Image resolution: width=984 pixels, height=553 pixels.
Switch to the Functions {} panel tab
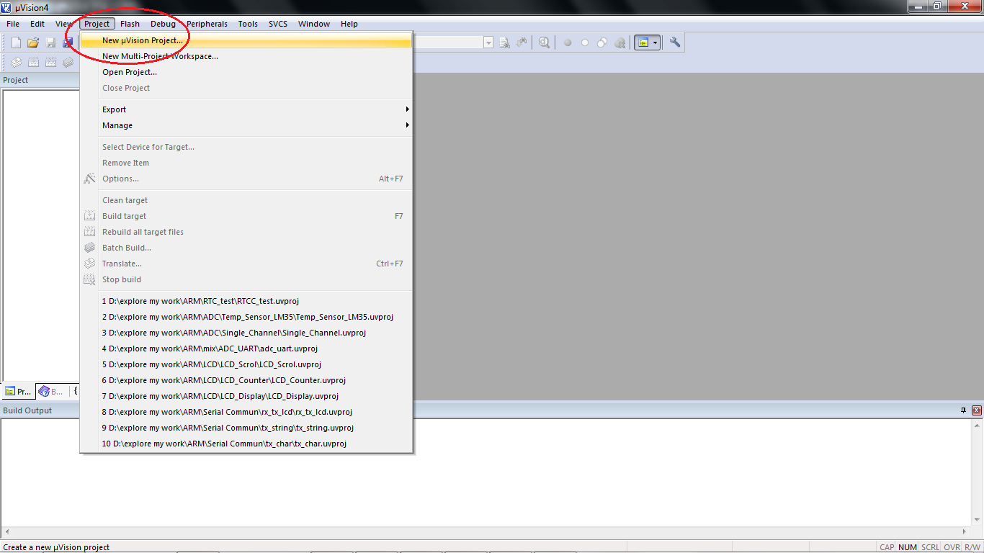point(75,392)
